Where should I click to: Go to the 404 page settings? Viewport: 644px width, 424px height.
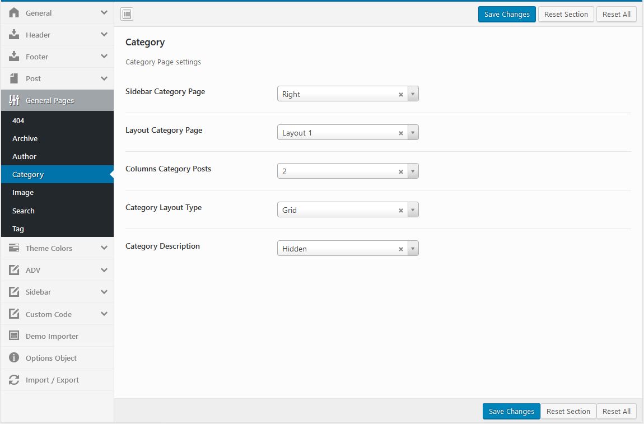18,120
